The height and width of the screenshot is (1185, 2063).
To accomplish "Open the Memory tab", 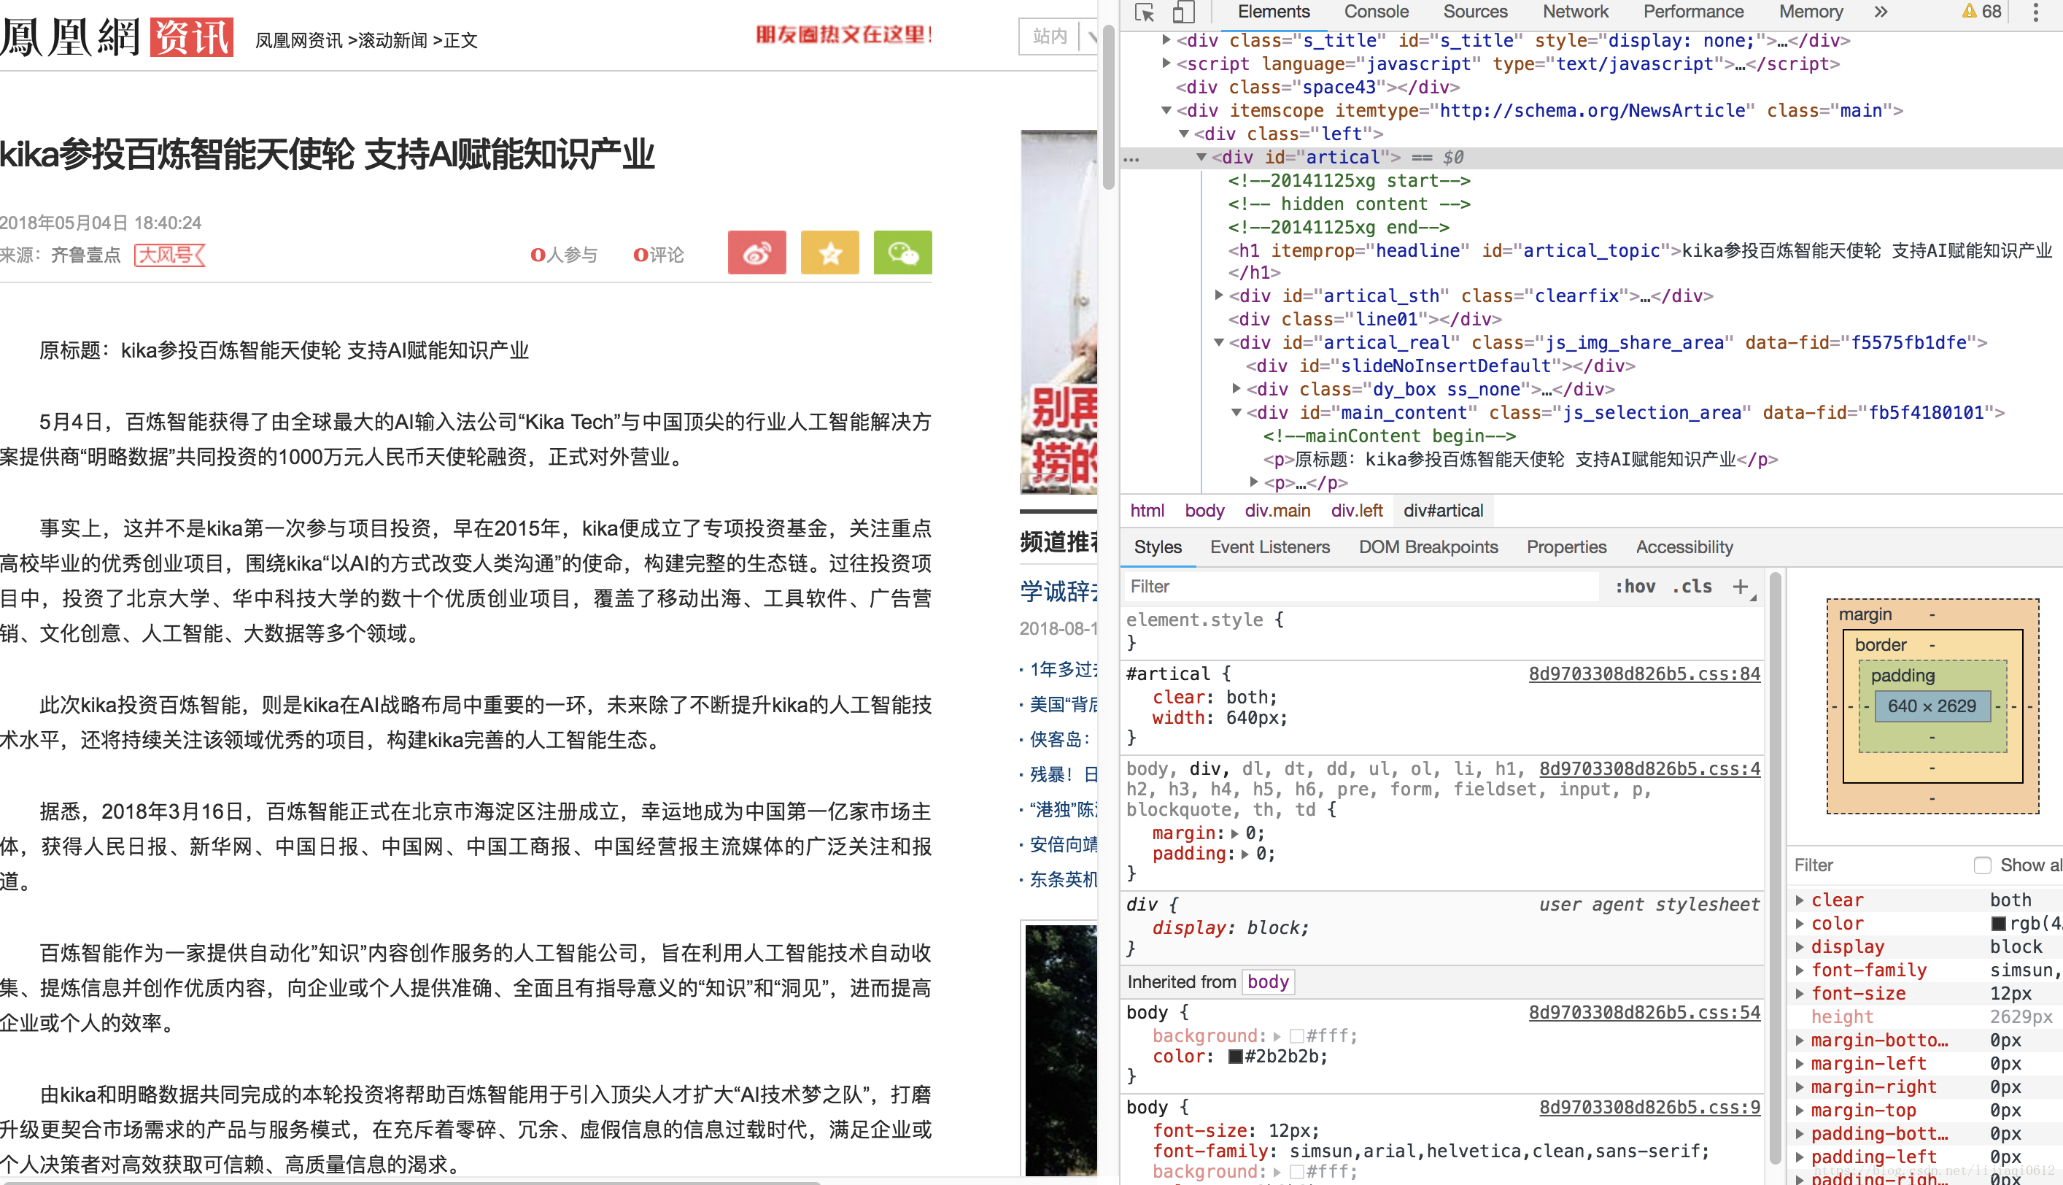I will [x=1810, y=12].
